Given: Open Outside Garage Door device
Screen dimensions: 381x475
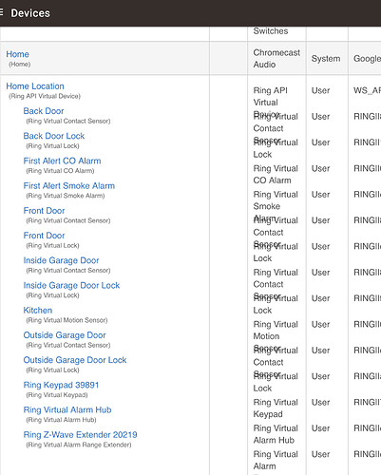Looking at the screenshot, I should [x=65, y=335].
